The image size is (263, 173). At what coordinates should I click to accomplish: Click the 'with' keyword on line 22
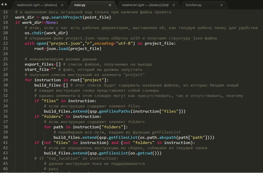tap(29, 44)
